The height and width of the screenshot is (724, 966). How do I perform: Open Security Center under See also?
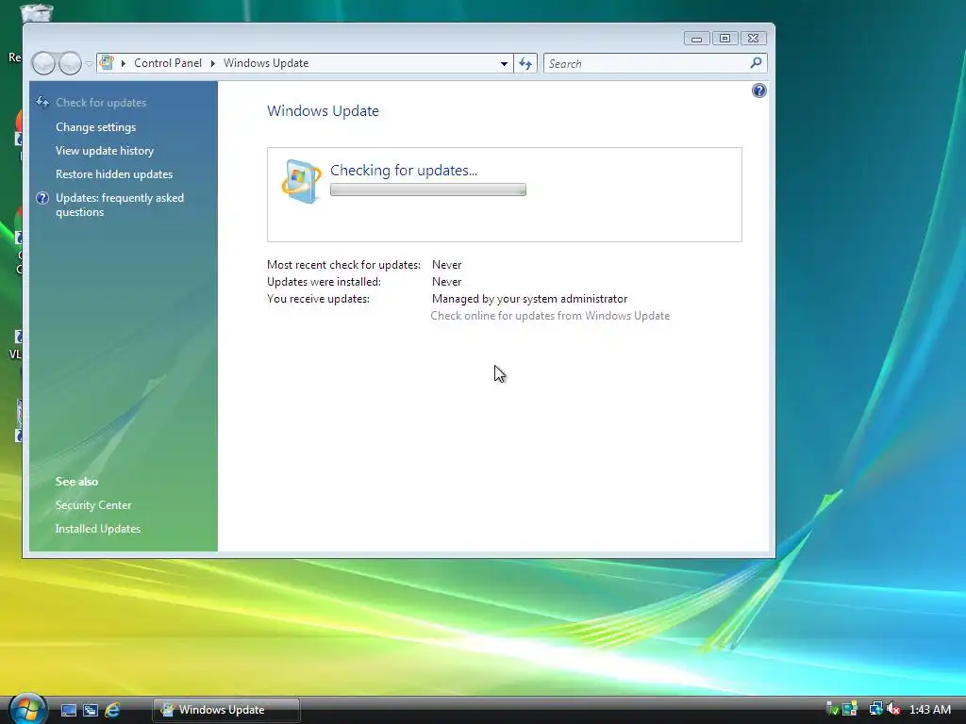click(93, 505)
